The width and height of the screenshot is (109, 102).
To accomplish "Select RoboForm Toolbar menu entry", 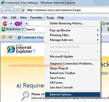I will pos(72,73).
